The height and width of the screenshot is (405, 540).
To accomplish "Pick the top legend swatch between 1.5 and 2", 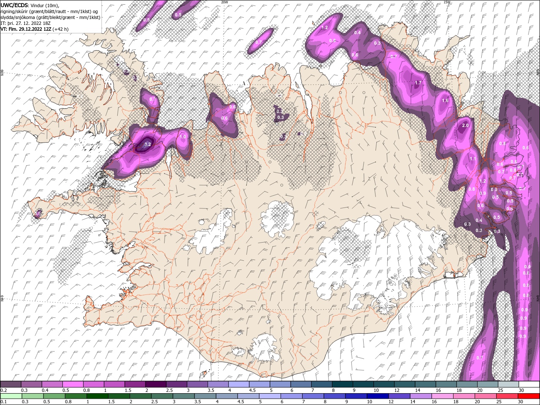I will click(135, 384).
